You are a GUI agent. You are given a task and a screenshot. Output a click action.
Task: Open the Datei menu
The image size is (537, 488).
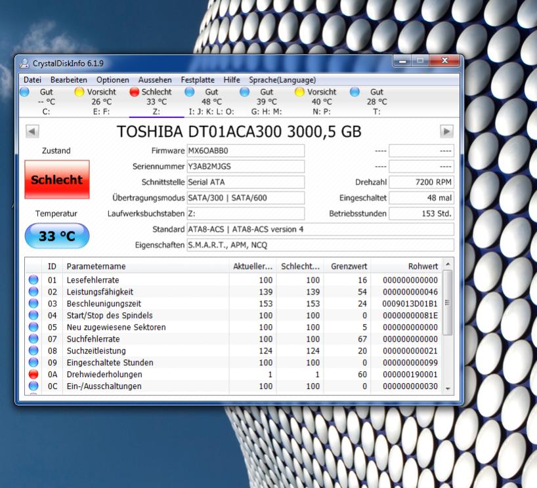point(32,80)
